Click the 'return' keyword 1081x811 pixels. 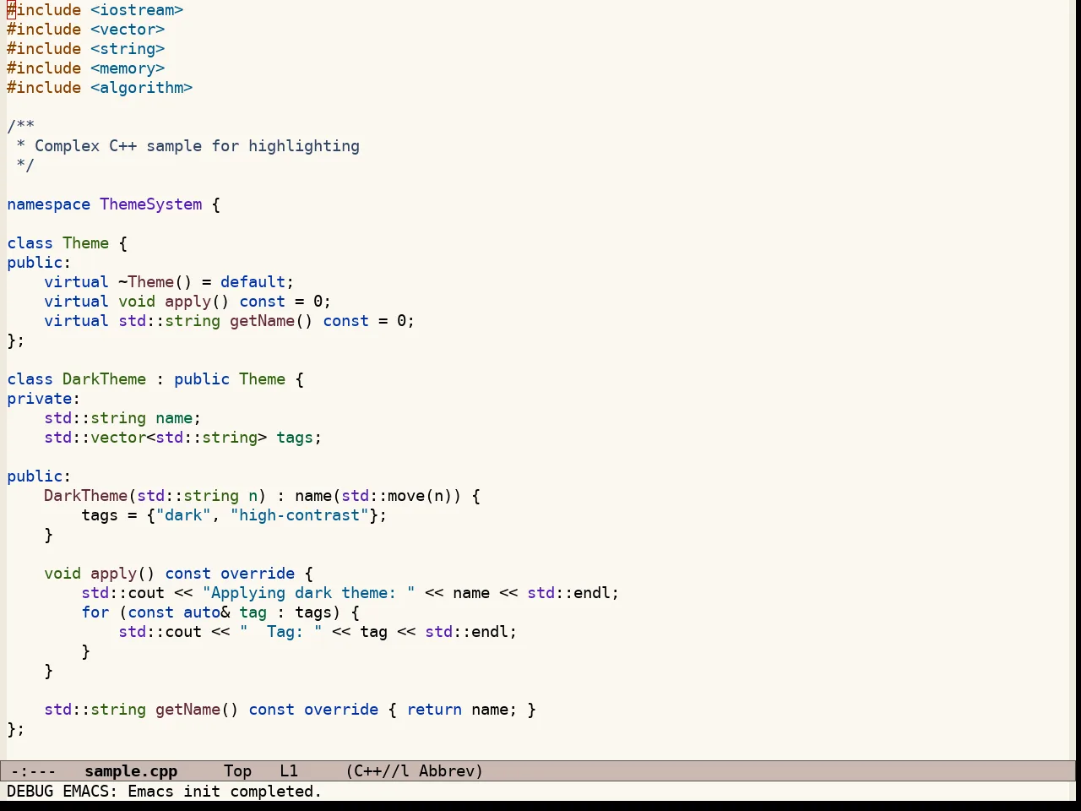[434, 710]
